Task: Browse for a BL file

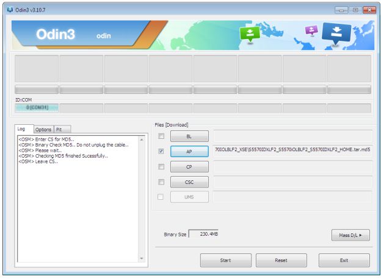Action: click(189, 136)
